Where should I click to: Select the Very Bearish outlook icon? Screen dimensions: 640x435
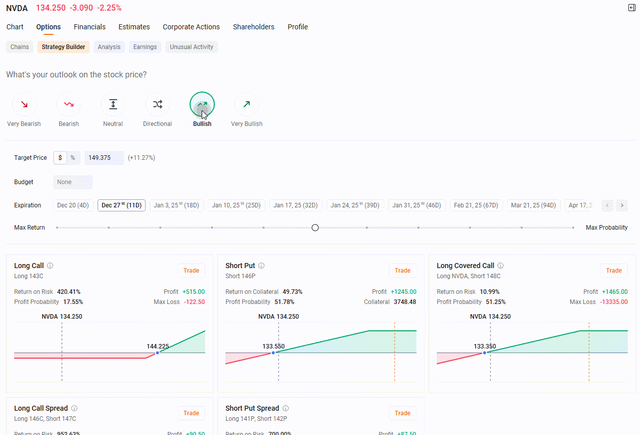coord(24,104)
